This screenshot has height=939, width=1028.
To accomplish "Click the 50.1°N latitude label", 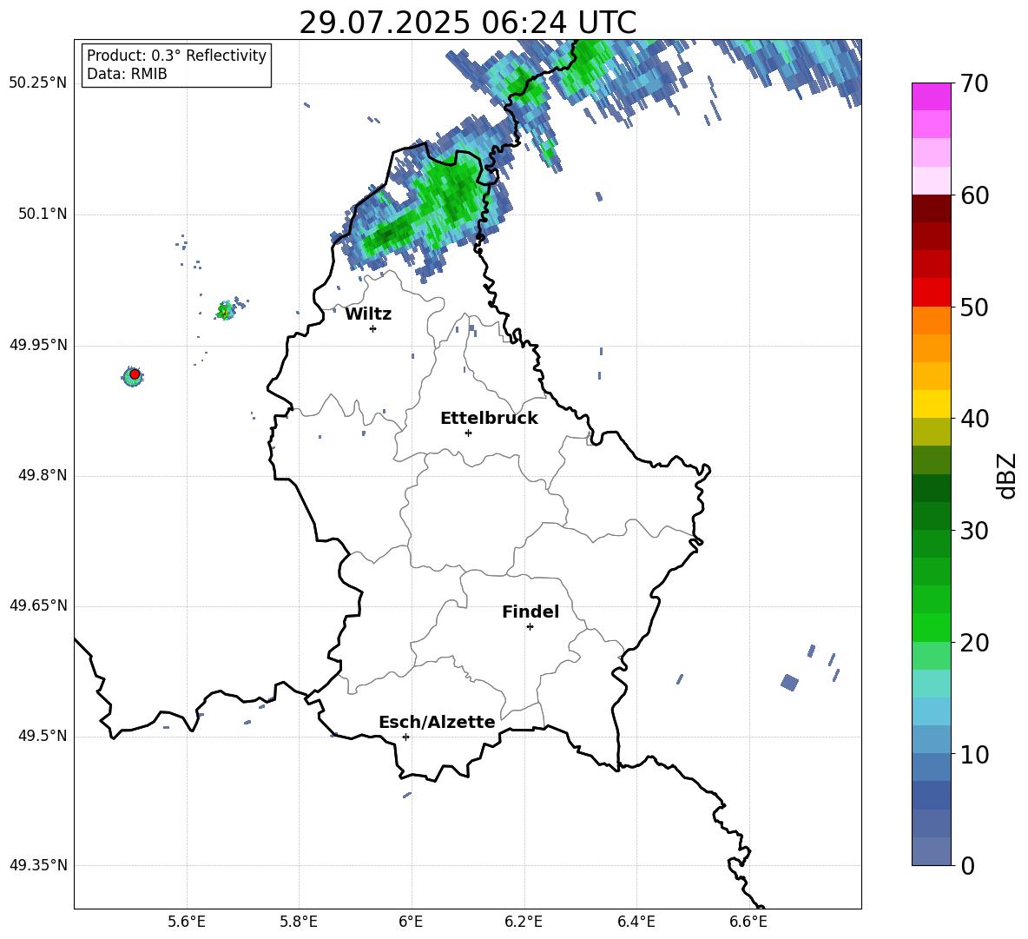I will [43, 214].
